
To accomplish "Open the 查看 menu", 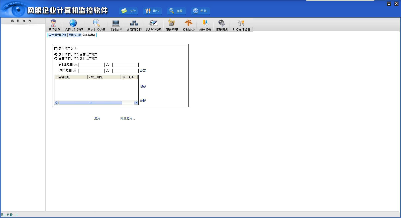I will tap(177, 11).
